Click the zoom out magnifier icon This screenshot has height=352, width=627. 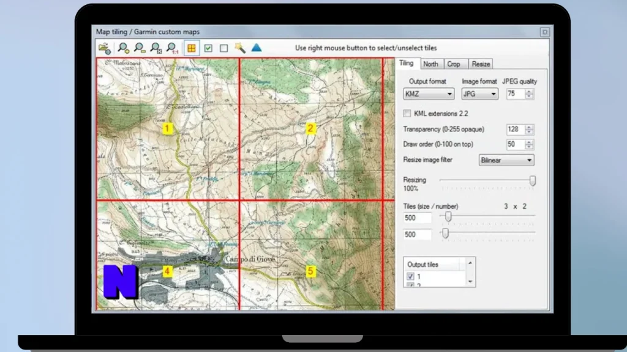click(140, 48)
